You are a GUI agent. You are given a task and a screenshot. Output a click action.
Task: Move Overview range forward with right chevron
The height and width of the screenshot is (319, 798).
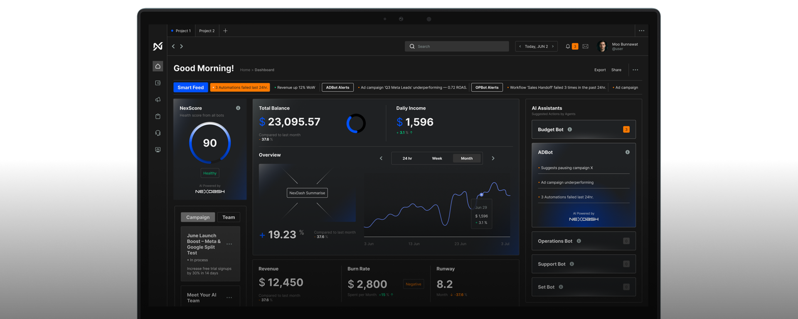tap(493, 158)
